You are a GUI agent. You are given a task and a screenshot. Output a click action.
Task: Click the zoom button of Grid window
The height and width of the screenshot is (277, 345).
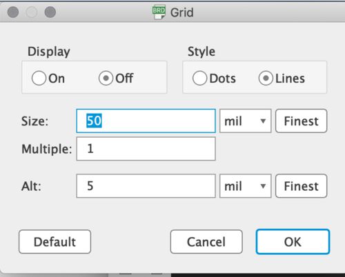[50, 12]
